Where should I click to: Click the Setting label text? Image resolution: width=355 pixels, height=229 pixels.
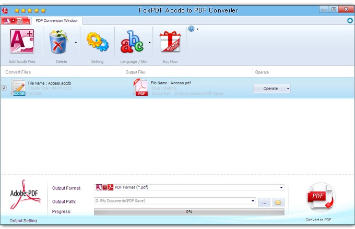coord(97,61)
